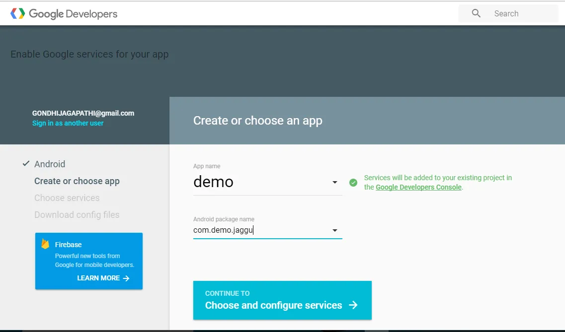Click Sign in as another user
Viewport: 565px width, 332px height.
(x=68, y=123)
